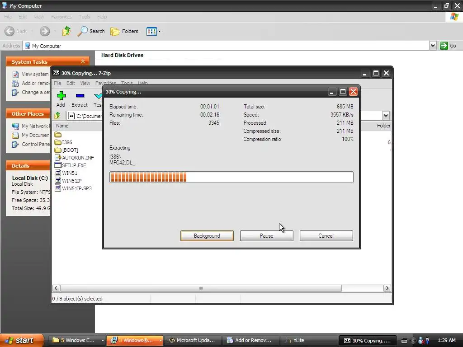Expand the Address bar dropdown
Viewport: 463px width, 347px height.
click(433, 46)
